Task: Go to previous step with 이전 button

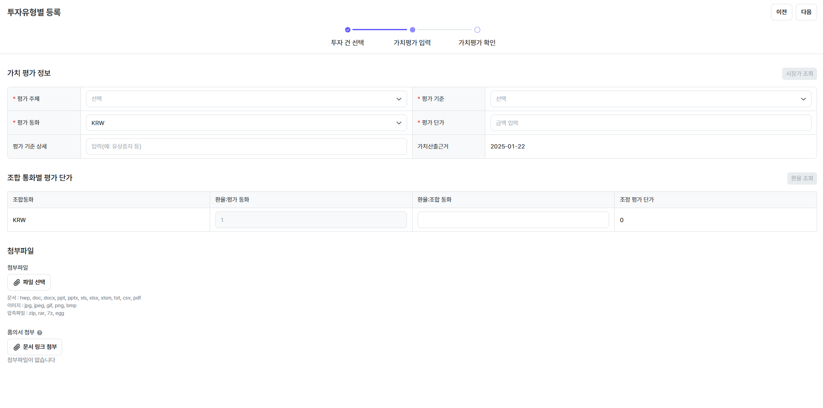Action: click(782, 12)
